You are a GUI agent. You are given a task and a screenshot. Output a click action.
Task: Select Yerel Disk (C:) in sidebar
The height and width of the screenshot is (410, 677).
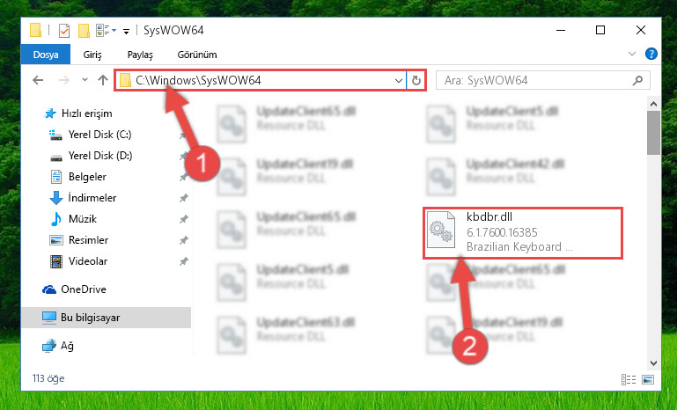pyautogui.click(x=99, y=135)
